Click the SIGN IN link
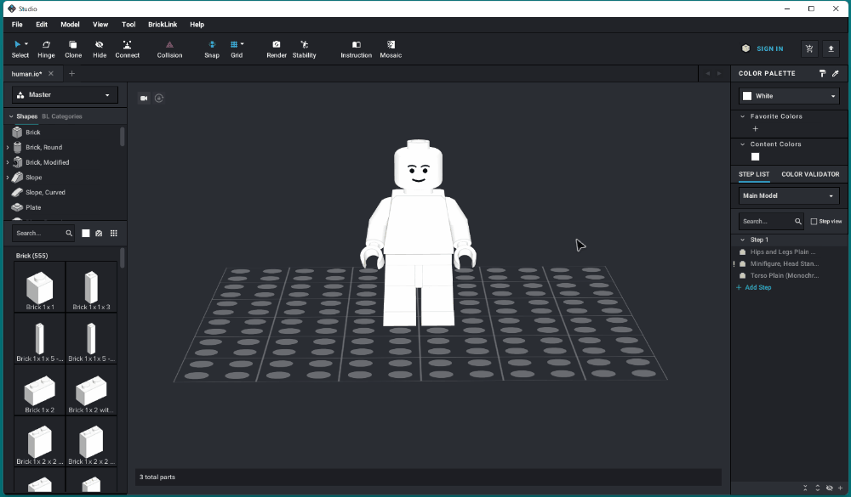This screenshot has height=497, width=851. point(770,48)
